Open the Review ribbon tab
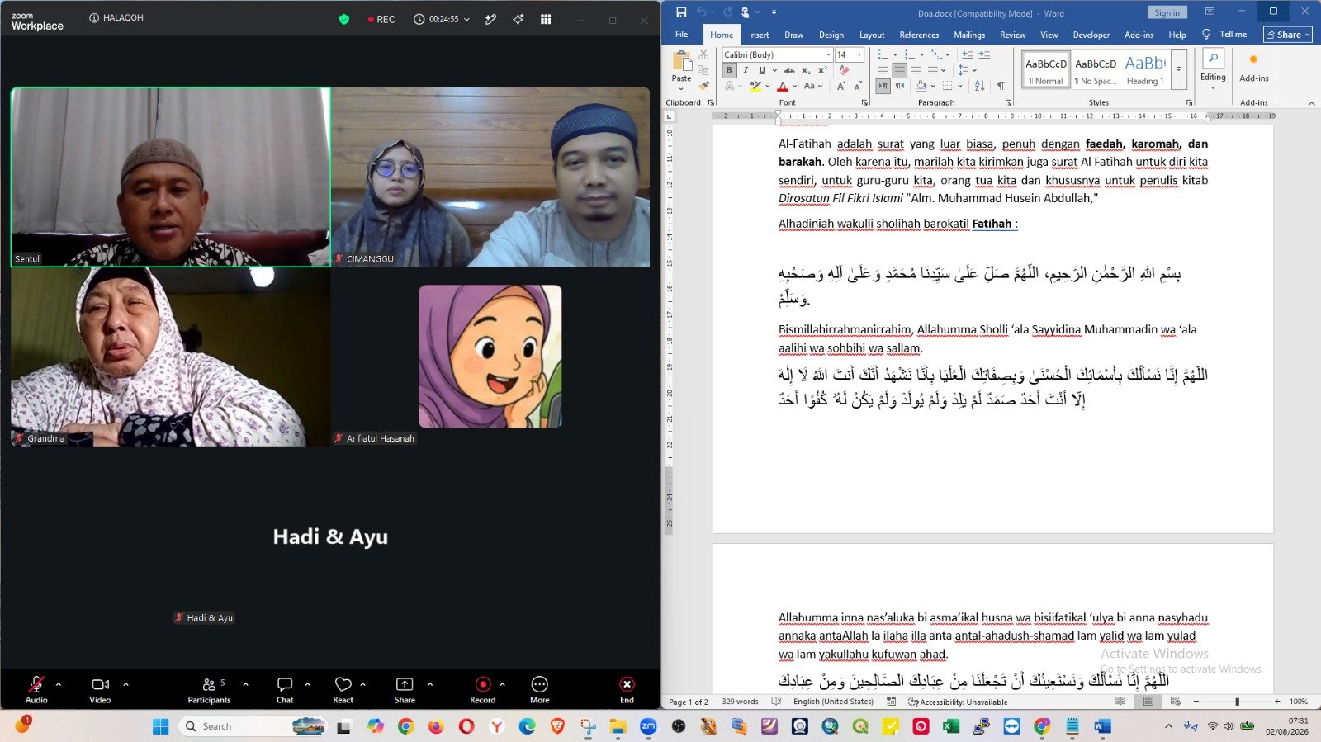Viewport: 1321px width, 742px height. coord(1012,35)
